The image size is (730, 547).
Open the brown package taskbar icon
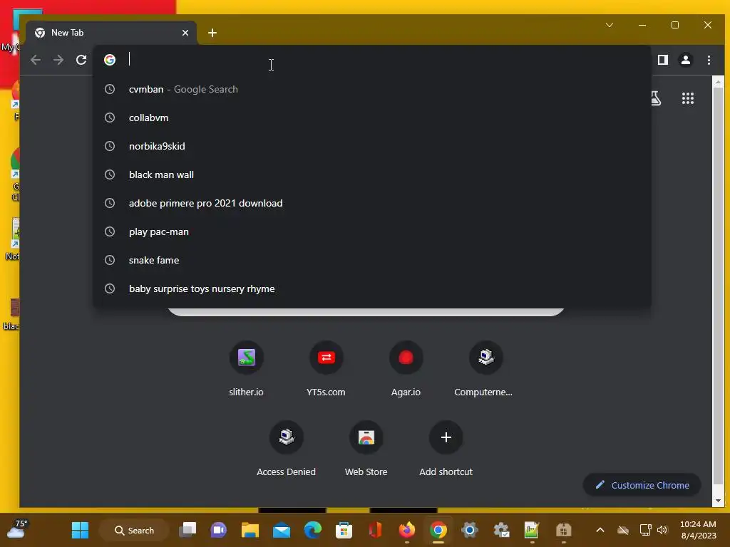click(563, 530)
